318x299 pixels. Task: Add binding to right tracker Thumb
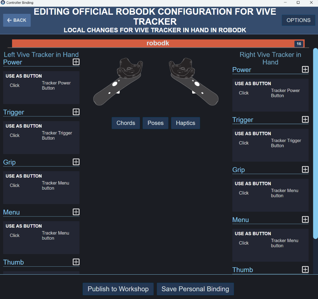tap(305, 270)
